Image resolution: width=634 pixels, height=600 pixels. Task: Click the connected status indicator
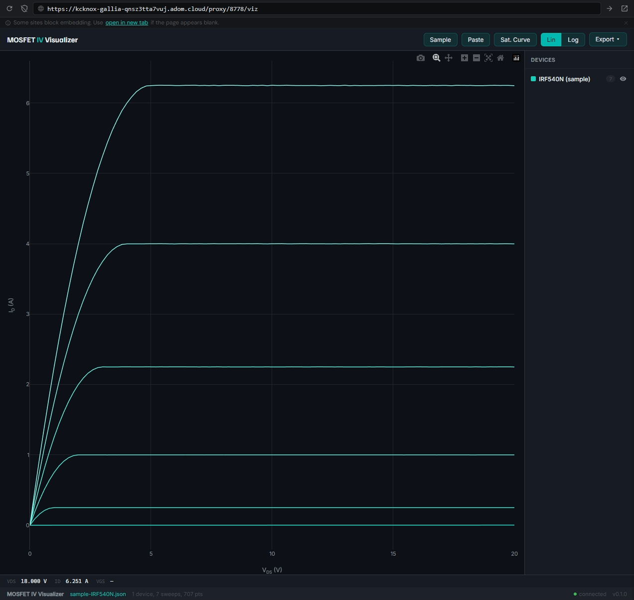(x=590, y=594)
